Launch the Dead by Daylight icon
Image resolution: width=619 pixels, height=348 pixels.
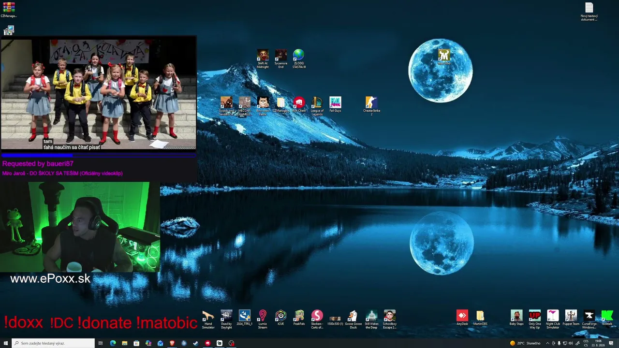pyautogui.click(x=226, y=319)
